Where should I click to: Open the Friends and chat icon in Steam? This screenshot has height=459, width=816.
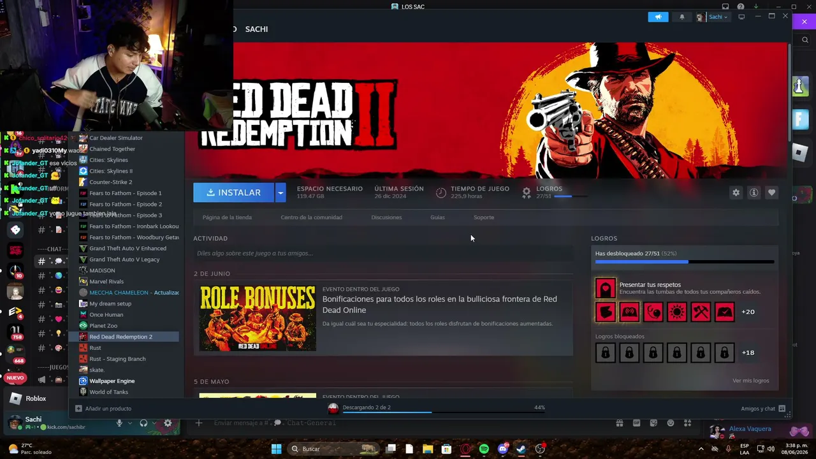tap(782, 409)
